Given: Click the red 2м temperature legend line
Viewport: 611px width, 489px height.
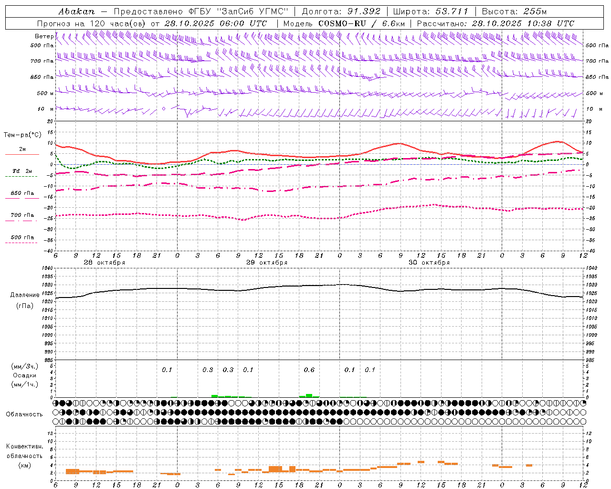Looking at the screenshot, I should [22, 154].
